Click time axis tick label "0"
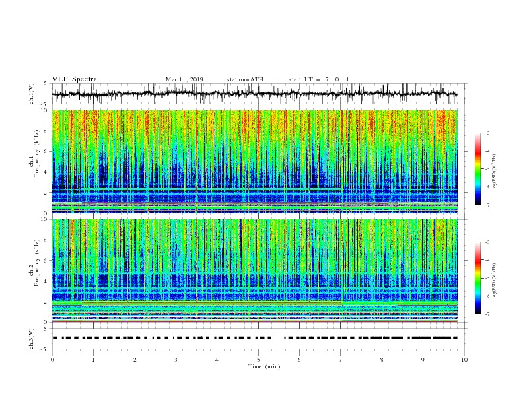 coord(52,360)
